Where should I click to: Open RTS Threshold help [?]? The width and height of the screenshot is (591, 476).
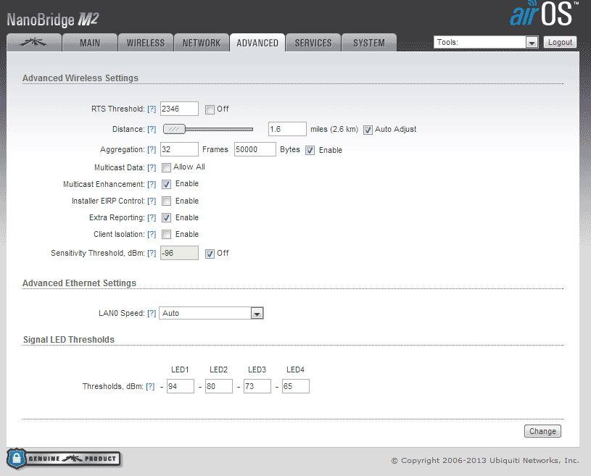click(152, 109)
